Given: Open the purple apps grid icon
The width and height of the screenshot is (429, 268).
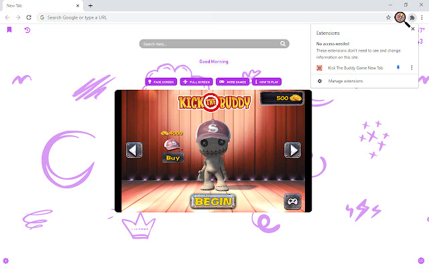Looking at the screenshot, I should [x=421, y=261].
